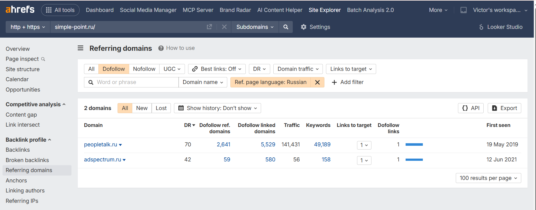Switch to the New domains filter
Screen dimensions: 536x210
pyautogui.click(x=142, y=108)
